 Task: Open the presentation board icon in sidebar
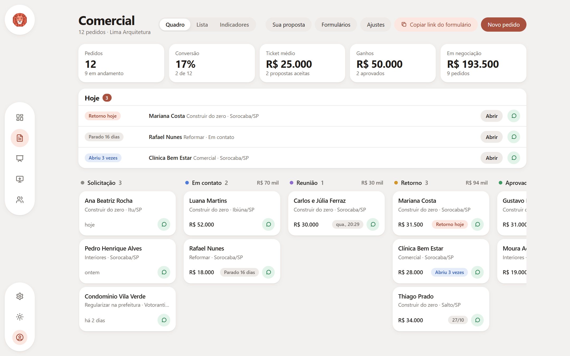point(20,158)
